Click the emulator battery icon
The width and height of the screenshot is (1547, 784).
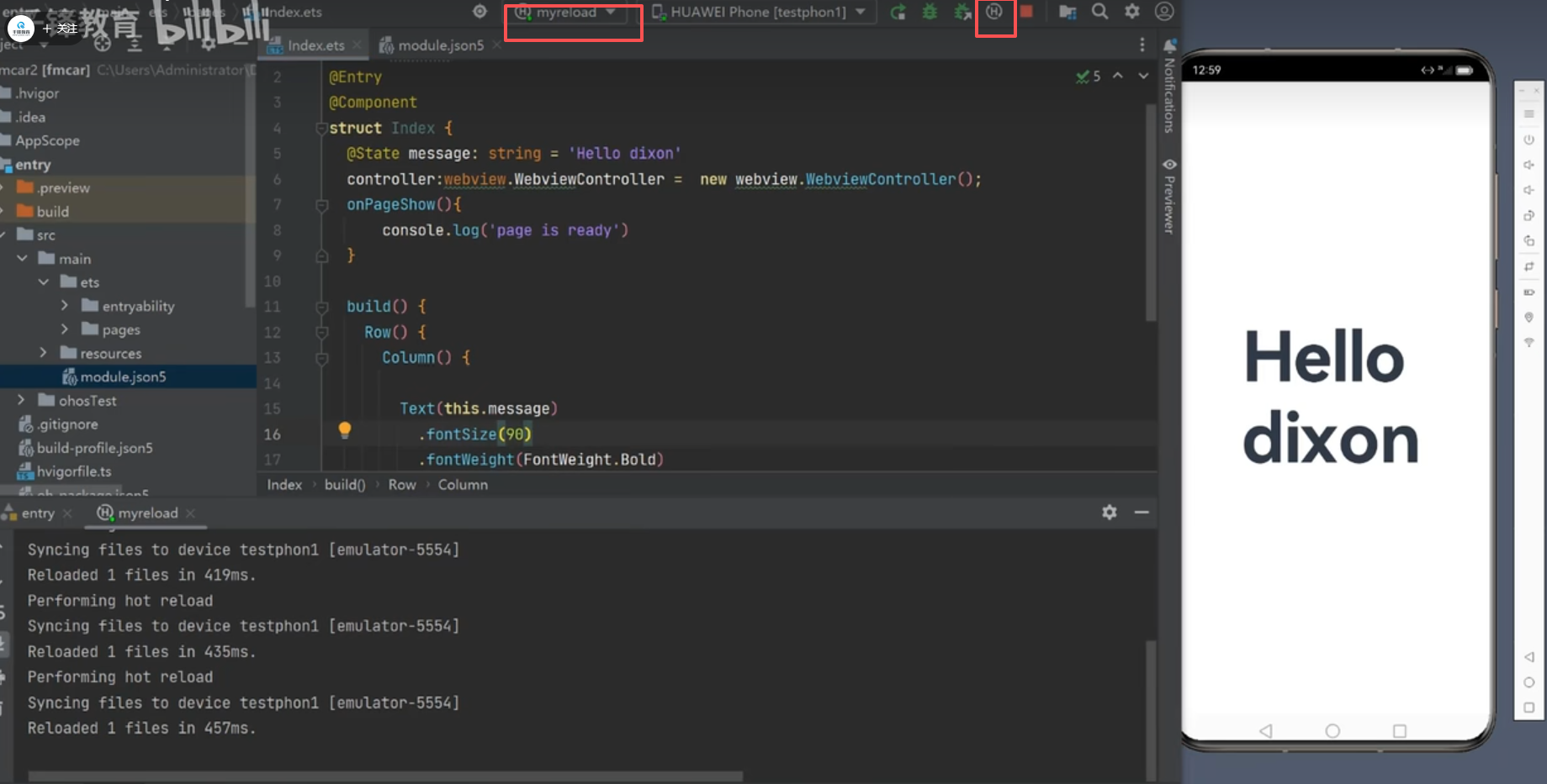pyautogui.click(x=1529, y=292)
